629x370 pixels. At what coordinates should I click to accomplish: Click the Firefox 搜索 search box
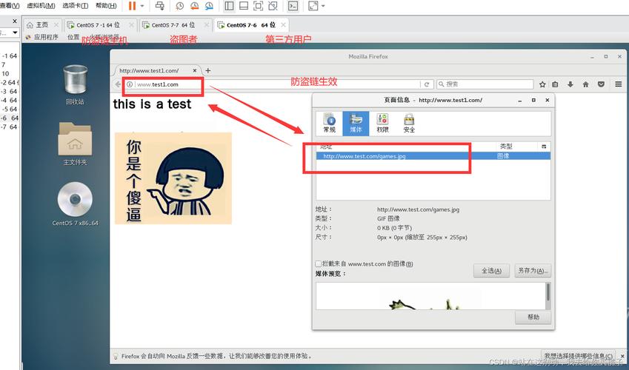point(485,84)
